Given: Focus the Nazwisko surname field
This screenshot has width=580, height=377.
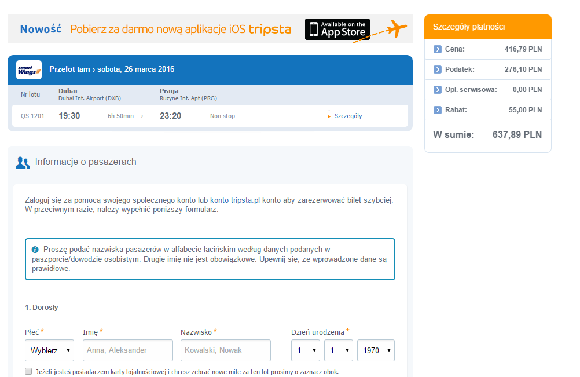Looking at the screenshot, I should pos(226,350).
